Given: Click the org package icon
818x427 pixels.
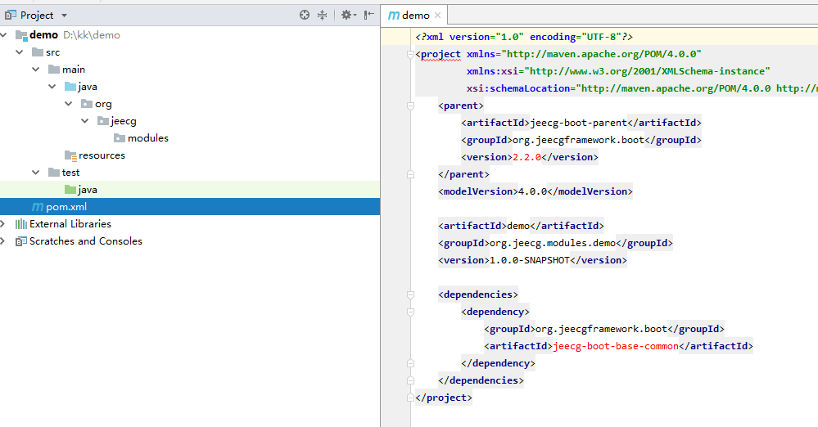Looking at the screenshot, I should pos(87,104).
